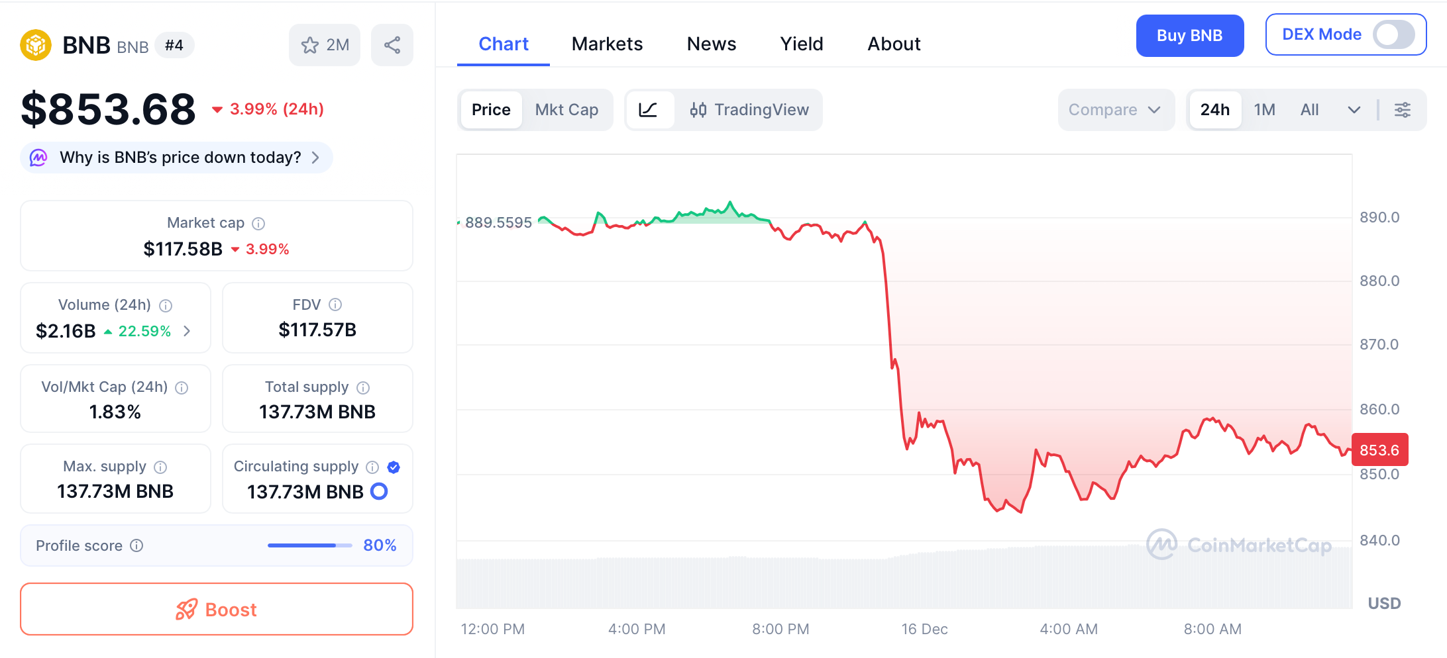The image size is (1447, 658).
Task: Click the Profile score progress bar
Action: 309,545
